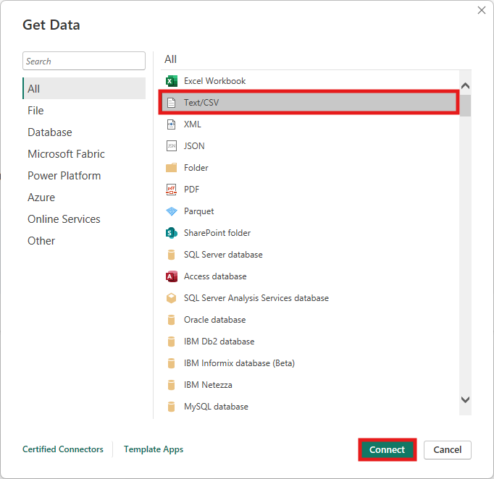Click the IBM Db2 database icon
Image resolution: width=494 pixels, height=479 pixels.
[172, 342]
